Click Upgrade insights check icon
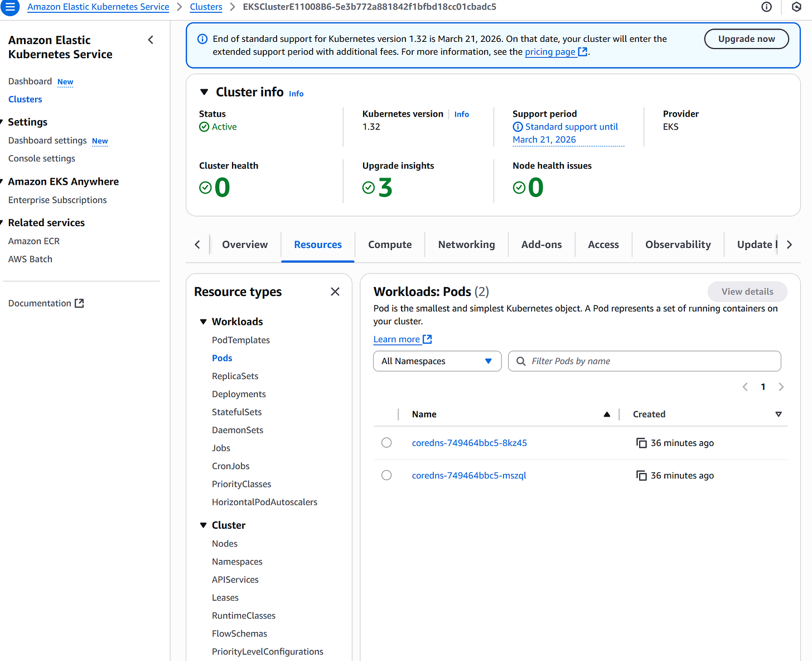The image size is (812, 661). pyautogui.click(x=368, y=188)
